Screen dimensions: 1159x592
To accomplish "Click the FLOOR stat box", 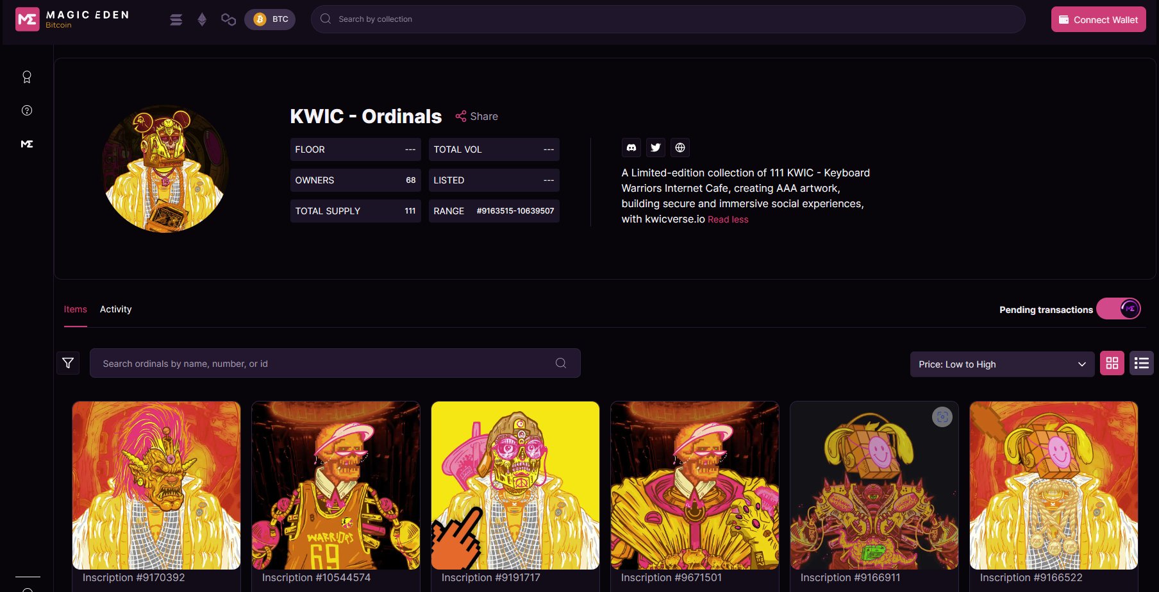I will [356, 149].
